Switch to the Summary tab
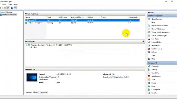Viewport: 177px width, 99px height. click(x=29, y=92)
